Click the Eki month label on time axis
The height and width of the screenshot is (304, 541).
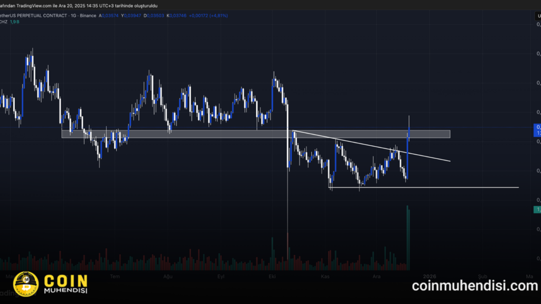coord(273,276)
